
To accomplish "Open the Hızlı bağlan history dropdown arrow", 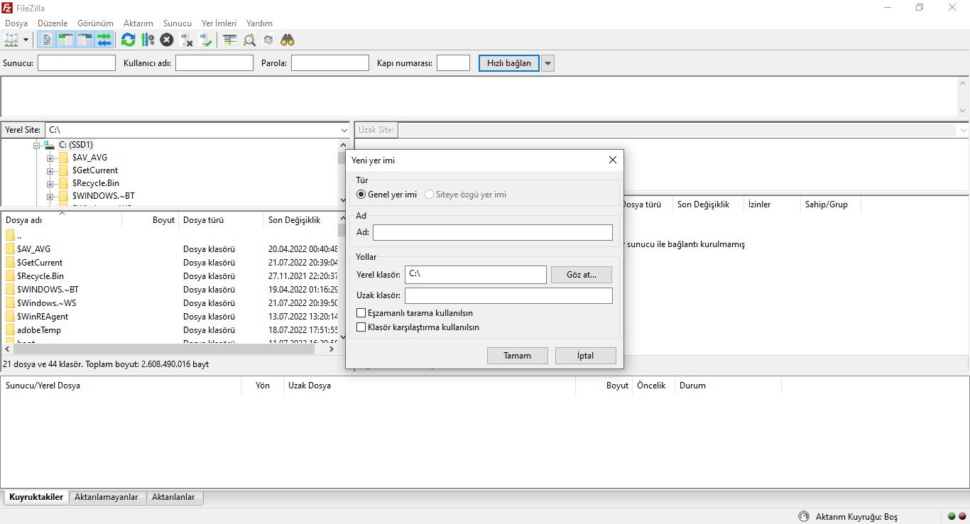I will [x=547, y=63].
